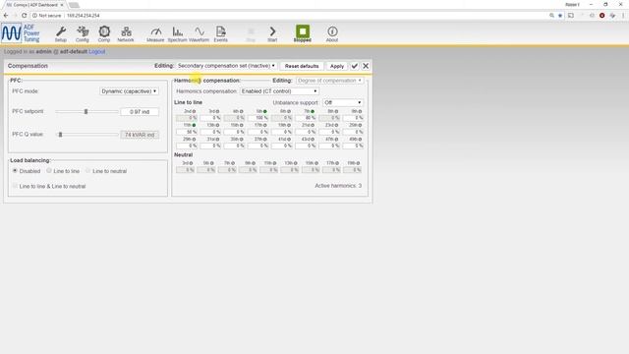Open the Harmonics compensation dropdown
The width and height of the screenshot is (629, 354).
click(x=279, y=91)
